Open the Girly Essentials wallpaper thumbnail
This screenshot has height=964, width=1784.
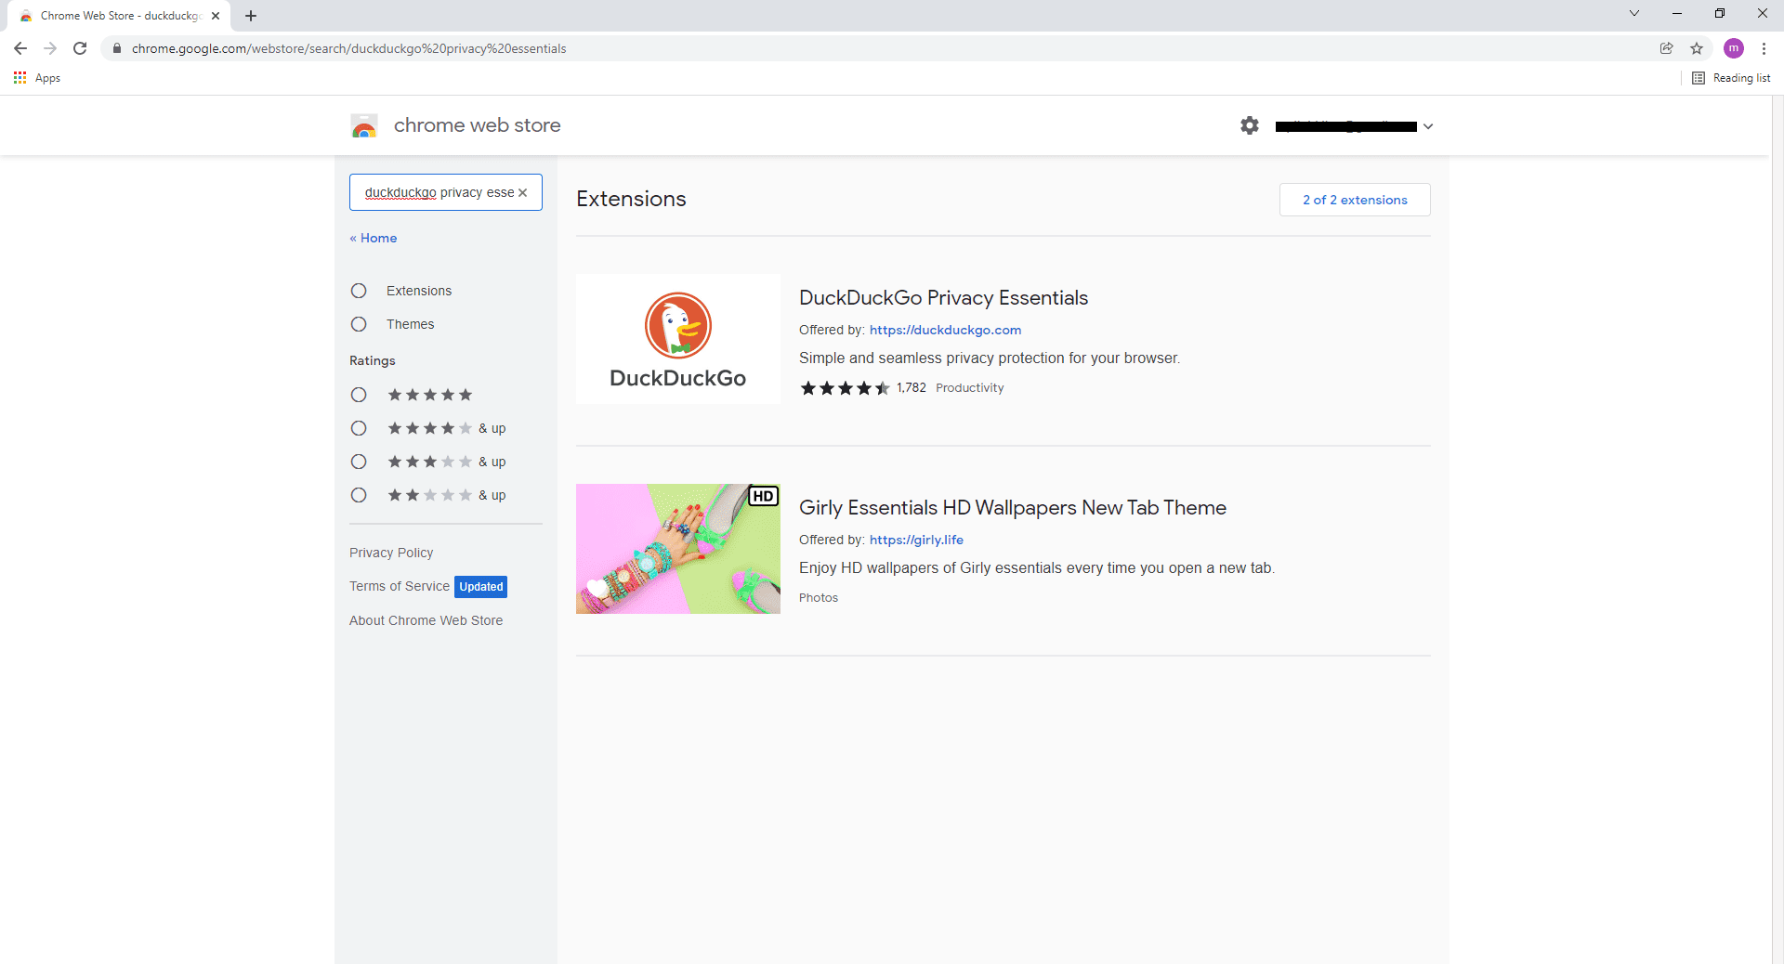[x=678, y=549]
